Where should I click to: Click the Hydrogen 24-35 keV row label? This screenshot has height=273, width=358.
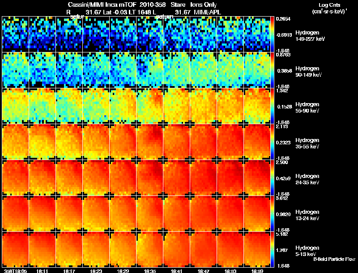click(307, 179)
